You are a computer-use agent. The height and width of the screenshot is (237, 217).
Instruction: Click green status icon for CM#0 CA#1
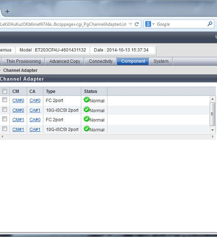tap(86, 109)
